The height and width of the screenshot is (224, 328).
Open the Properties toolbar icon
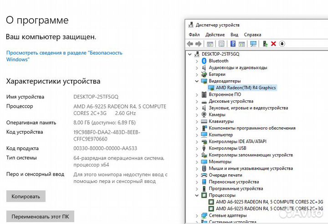point(221,44)
